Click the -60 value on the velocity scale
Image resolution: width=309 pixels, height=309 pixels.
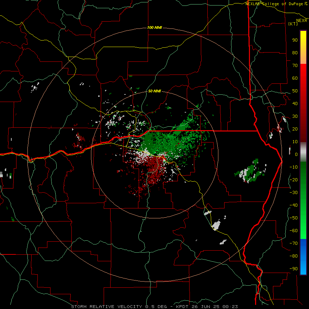coord(294,231)
